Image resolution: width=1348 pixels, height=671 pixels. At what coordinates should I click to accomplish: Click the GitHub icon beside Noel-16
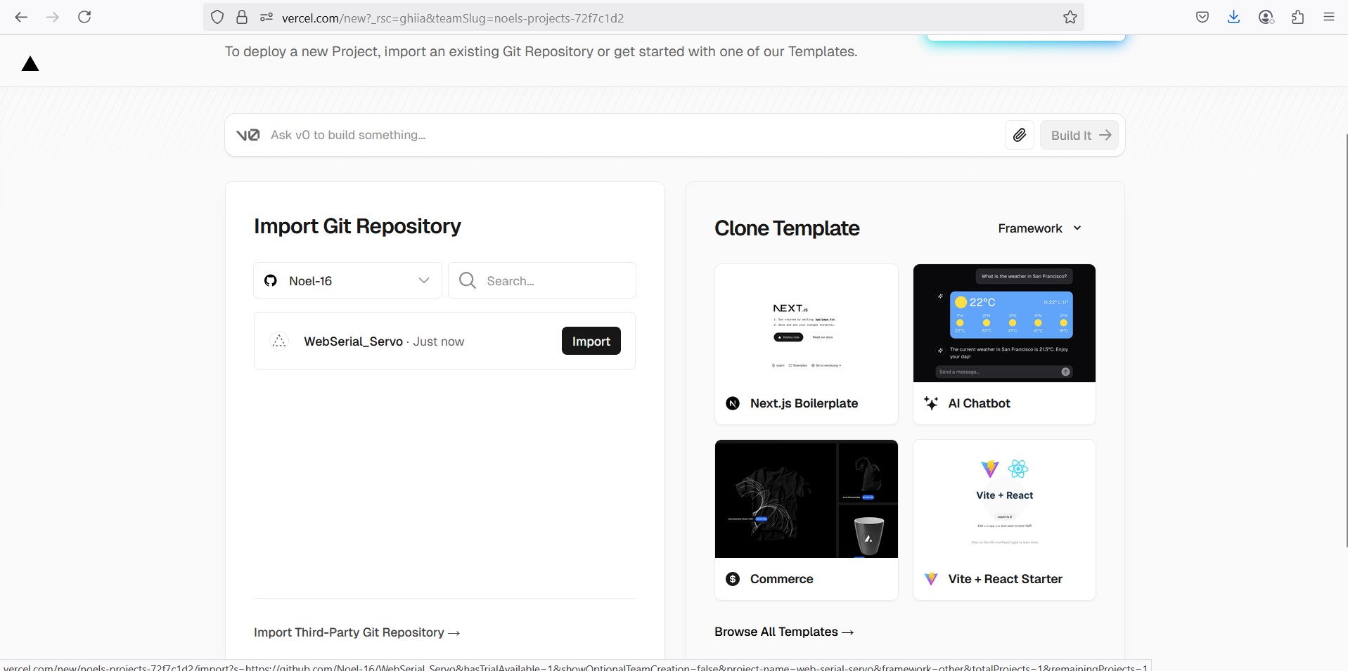coord(271,281)
